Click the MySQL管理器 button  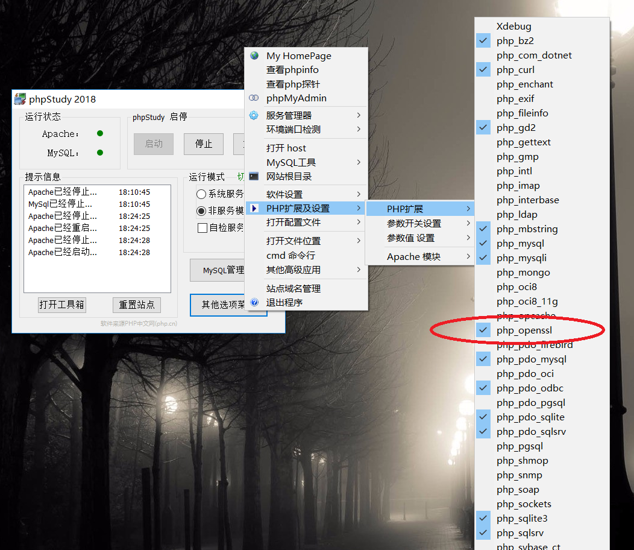pos(218,270)
